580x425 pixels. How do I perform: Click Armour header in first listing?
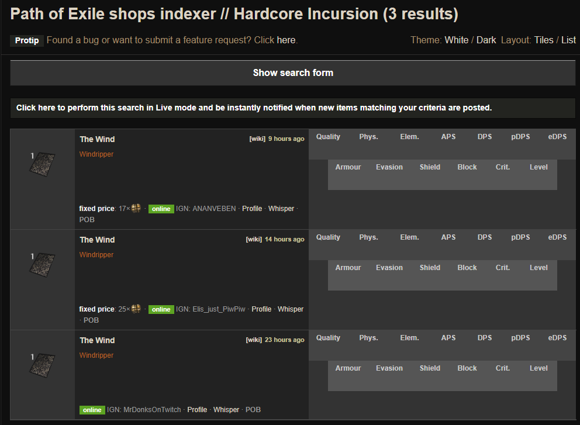(x=348, y=167)
